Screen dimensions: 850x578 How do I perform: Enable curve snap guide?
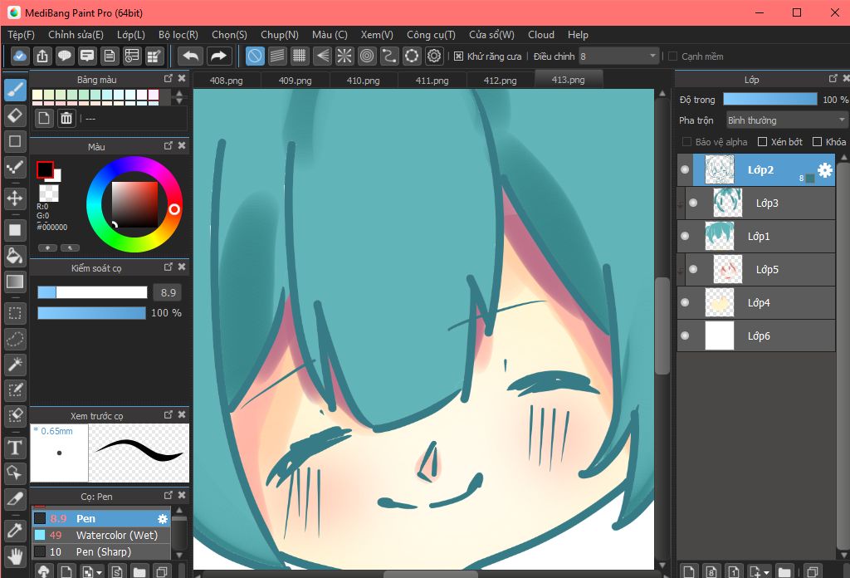coord(389,56)
